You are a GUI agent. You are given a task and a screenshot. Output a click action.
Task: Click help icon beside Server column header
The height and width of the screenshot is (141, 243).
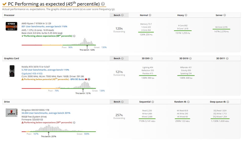[x=225, y=15]
